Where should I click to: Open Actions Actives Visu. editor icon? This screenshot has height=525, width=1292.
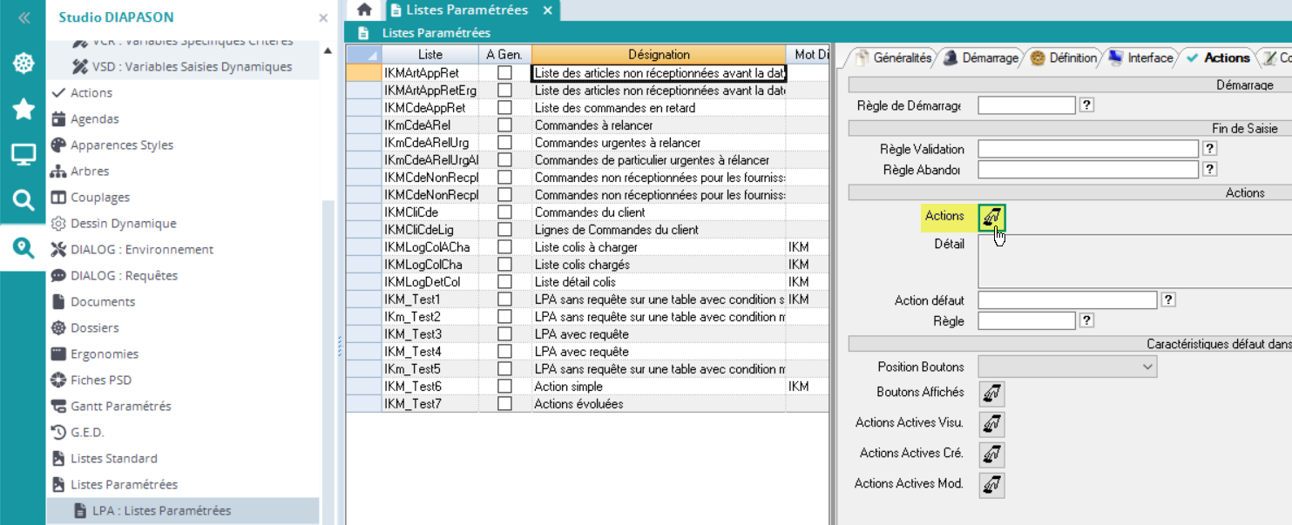coord(991,424)
